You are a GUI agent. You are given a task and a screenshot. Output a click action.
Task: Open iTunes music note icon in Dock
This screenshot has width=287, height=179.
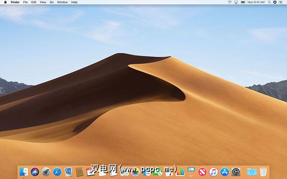click(x=214, y=172)
